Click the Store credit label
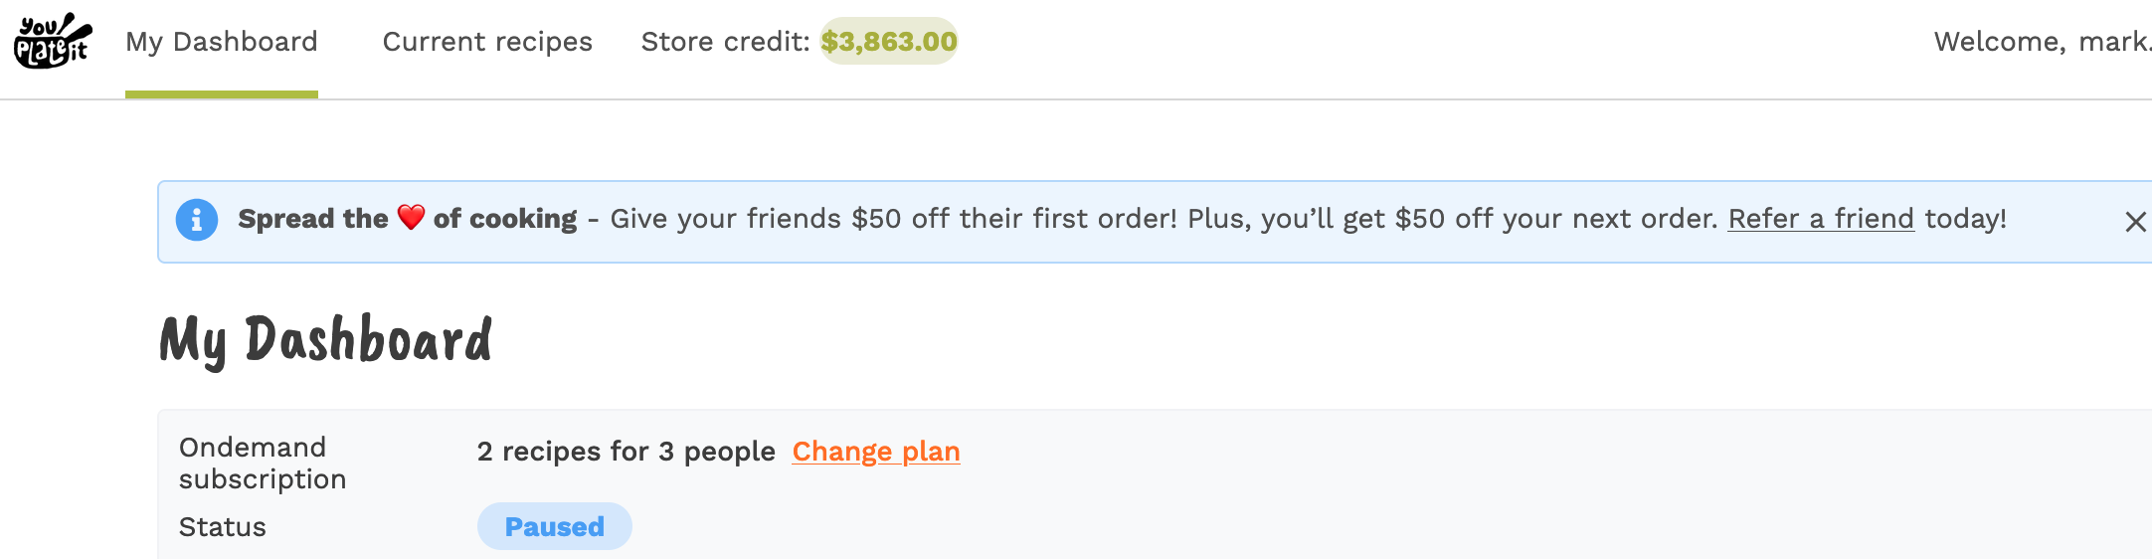Screen dimensions: 2152x559 725,42
